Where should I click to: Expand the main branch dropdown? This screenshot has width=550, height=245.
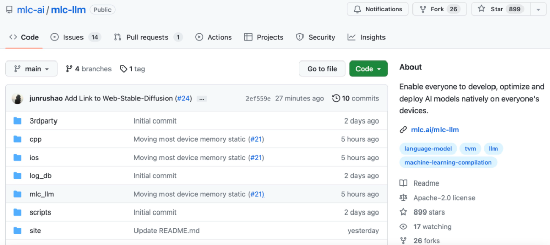coord(31,69)
